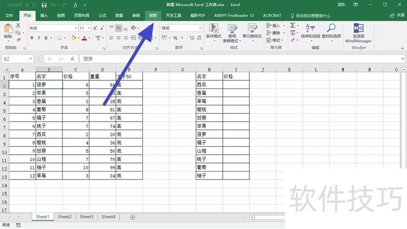This screenshot has height=229, width=407.
Task: Switch to Sheet2 tab
Action: (x=65, y=217)
